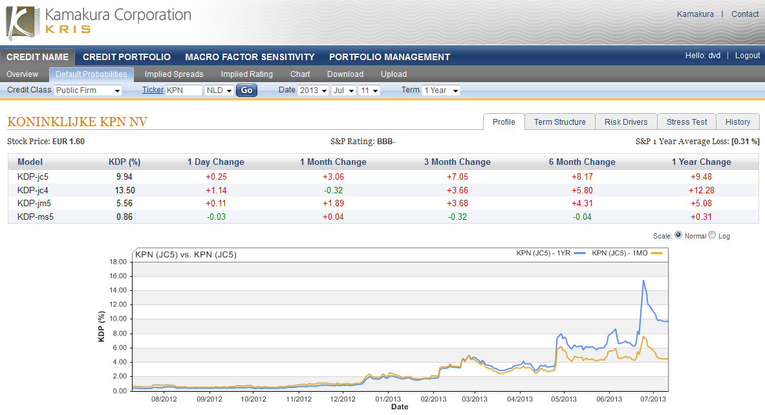
Task: Open the NLD country dropdown
Action: point(219,90)
